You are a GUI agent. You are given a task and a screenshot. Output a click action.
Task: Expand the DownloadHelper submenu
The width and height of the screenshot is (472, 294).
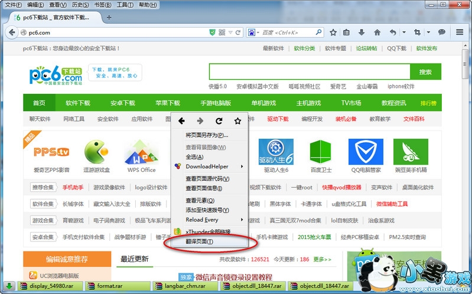pos(210,166)
